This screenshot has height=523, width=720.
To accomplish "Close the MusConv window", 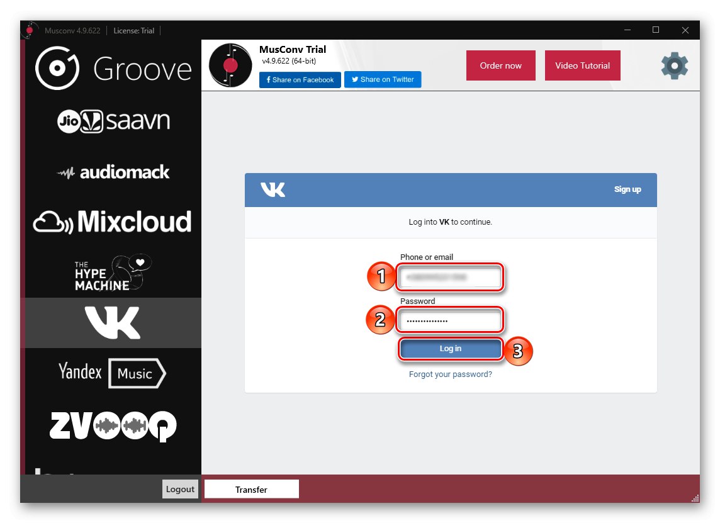I will click(685, 30).
